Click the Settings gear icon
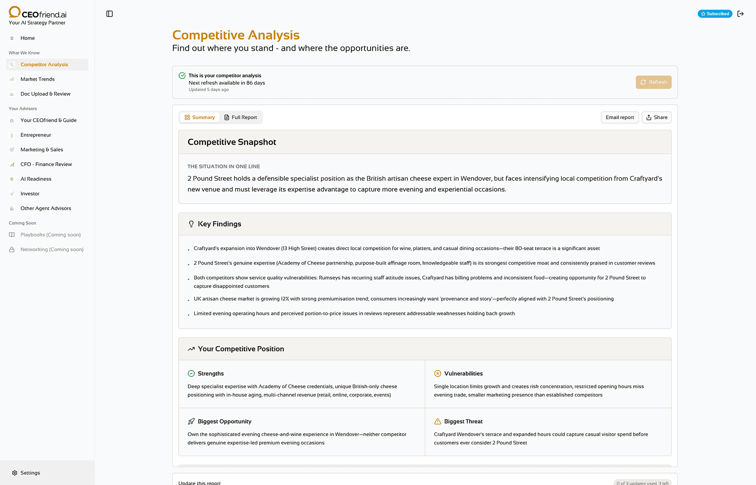756x485 pixels. (x=14, y=473)
